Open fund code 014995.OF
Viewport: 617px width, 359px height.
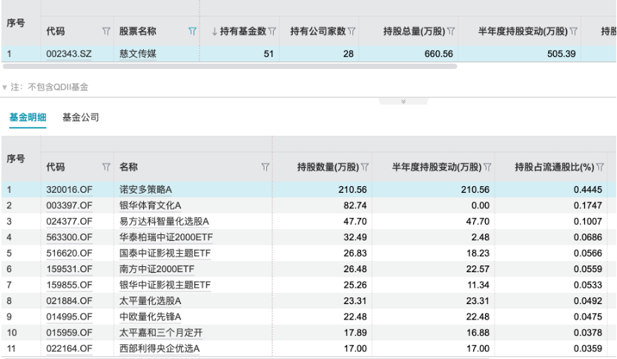[x=69, y=317]
